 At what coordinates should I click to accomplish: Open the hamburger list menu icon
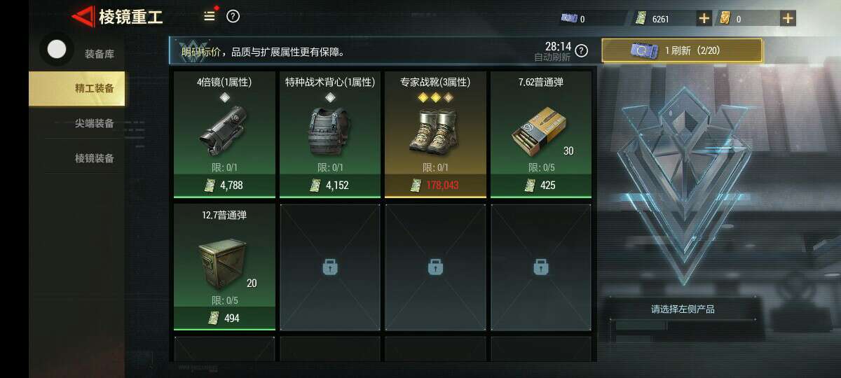(209, 16)
